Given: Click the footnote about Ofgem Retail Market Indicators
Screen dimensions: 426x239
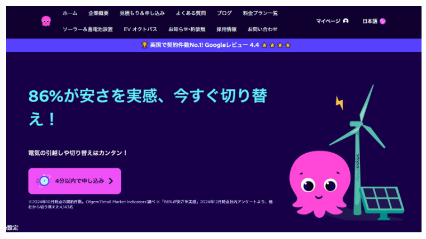Looking at the screenshot, I should coord(150,204).
